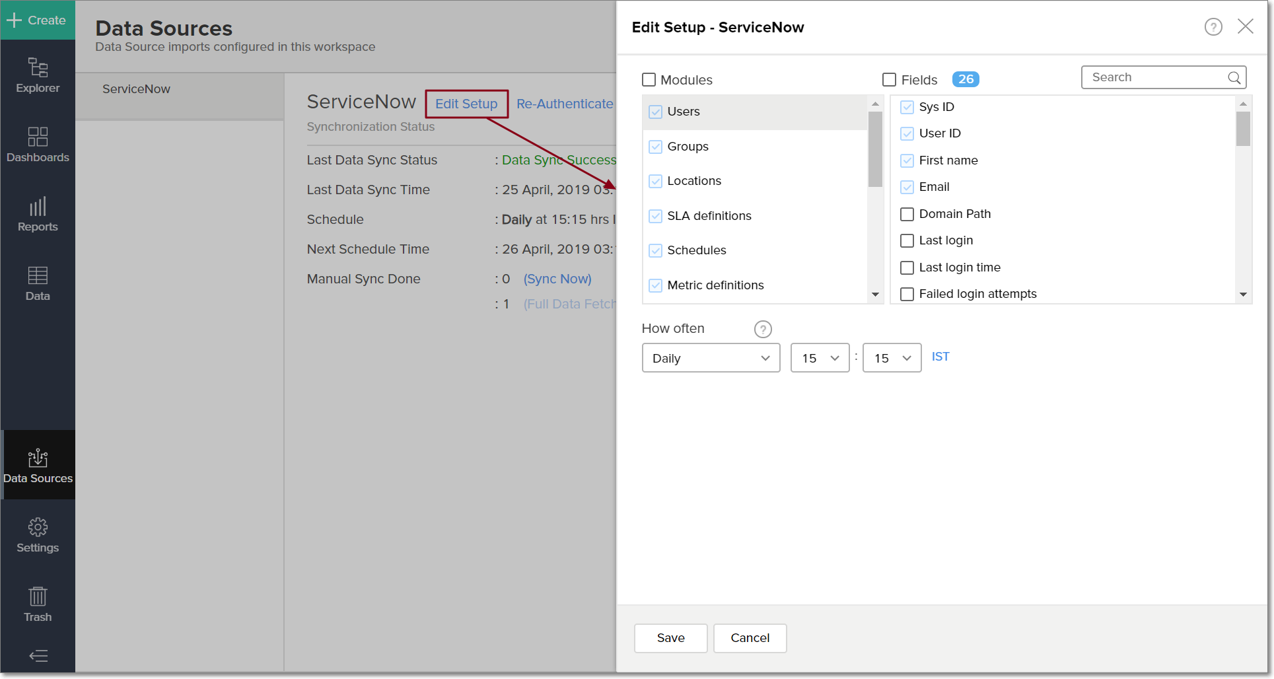Save the ServiceNow setup changes

pyautogui.click(x=670, y=638)
